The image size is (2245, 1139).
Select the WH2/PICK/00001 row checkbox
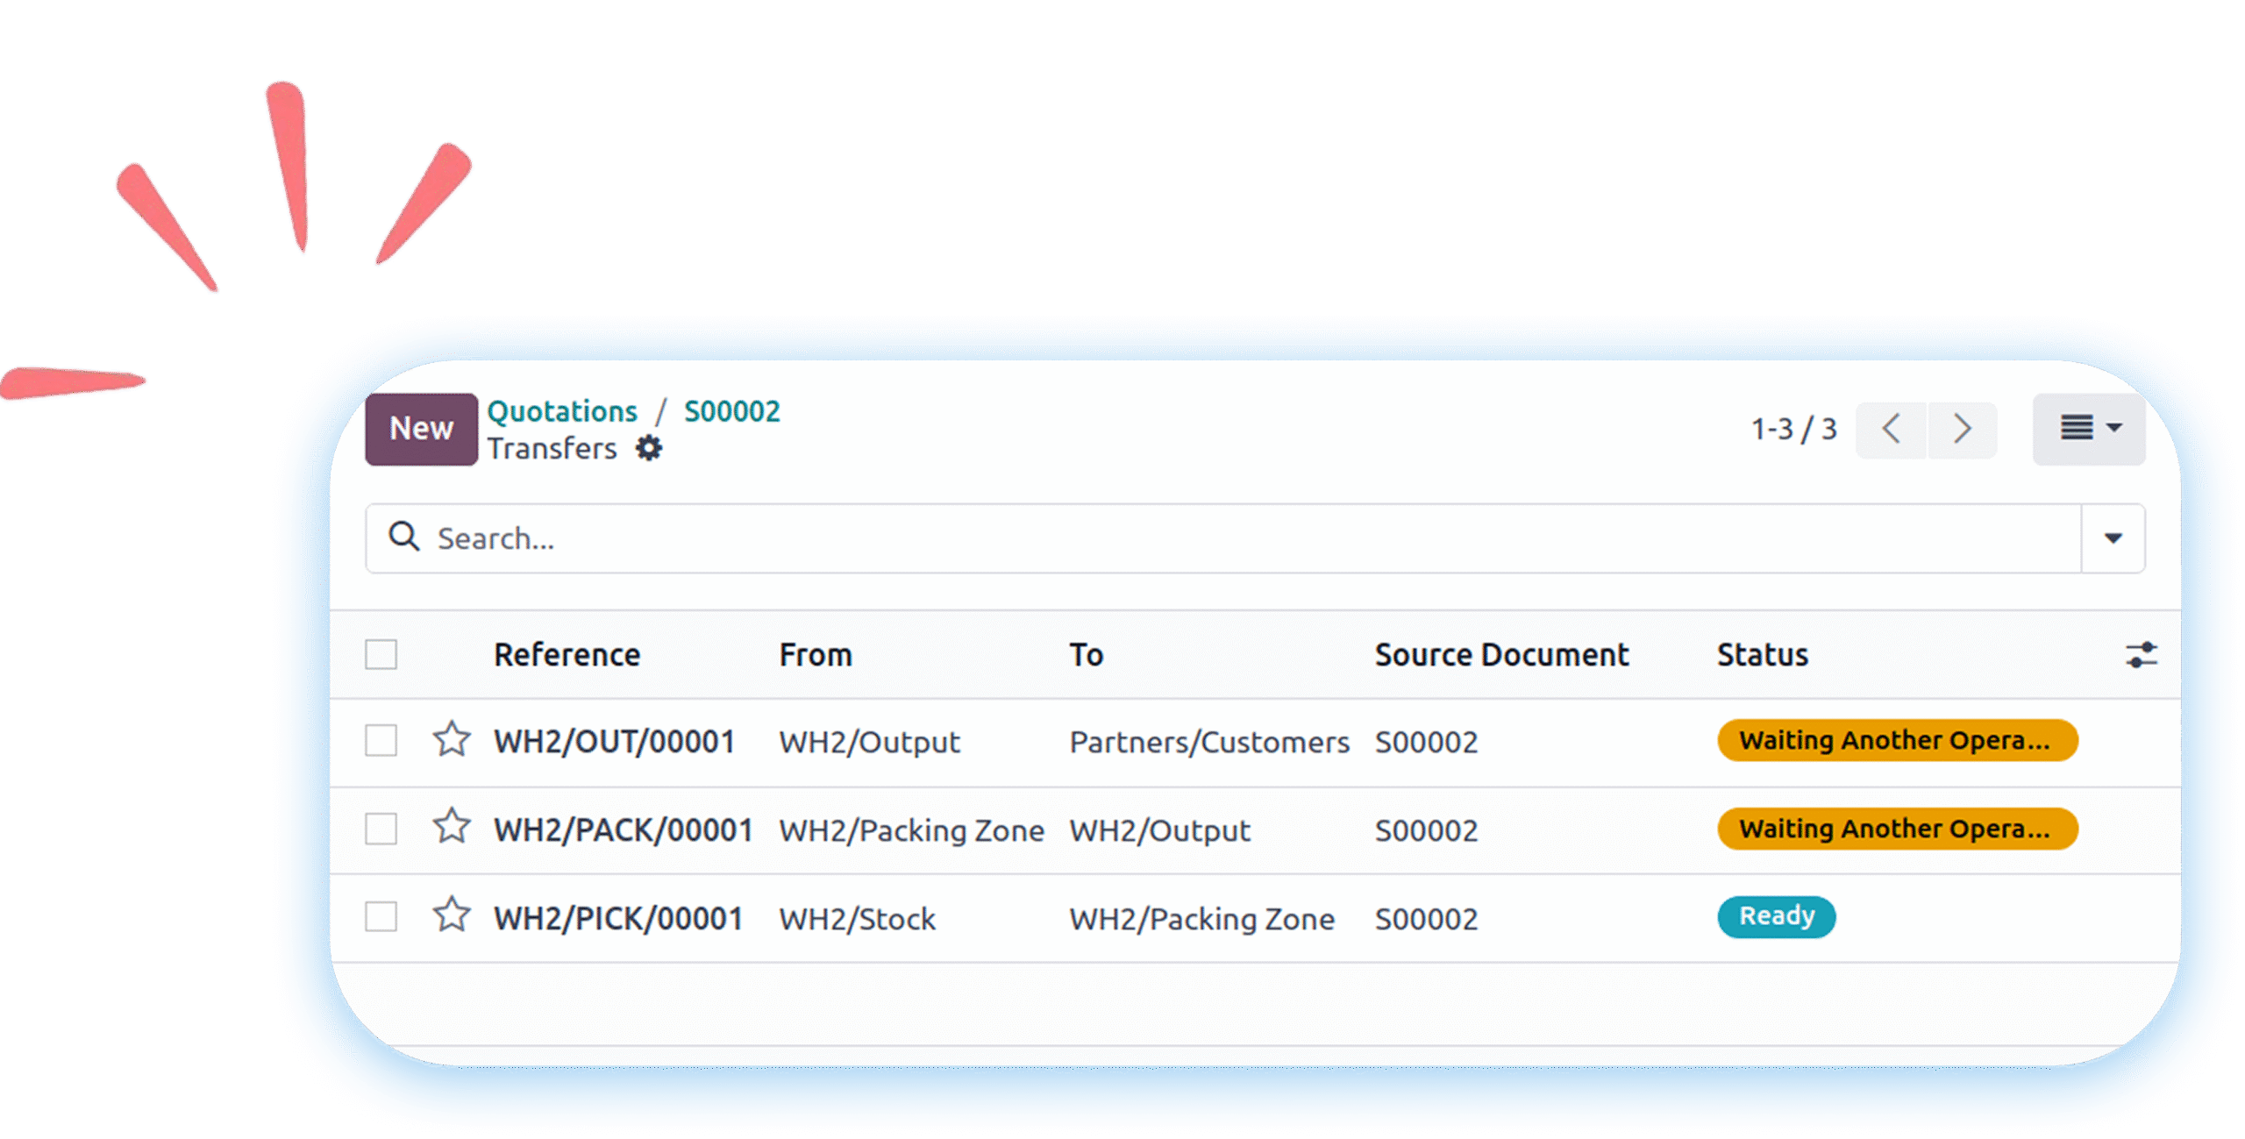pyautogui.click(x=381, y=916)
